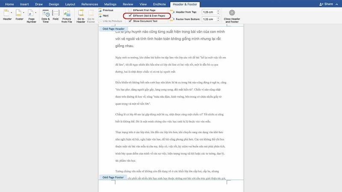Click the Header from Top value field
The height and width of the screenshot is (192, 342).
209,12
